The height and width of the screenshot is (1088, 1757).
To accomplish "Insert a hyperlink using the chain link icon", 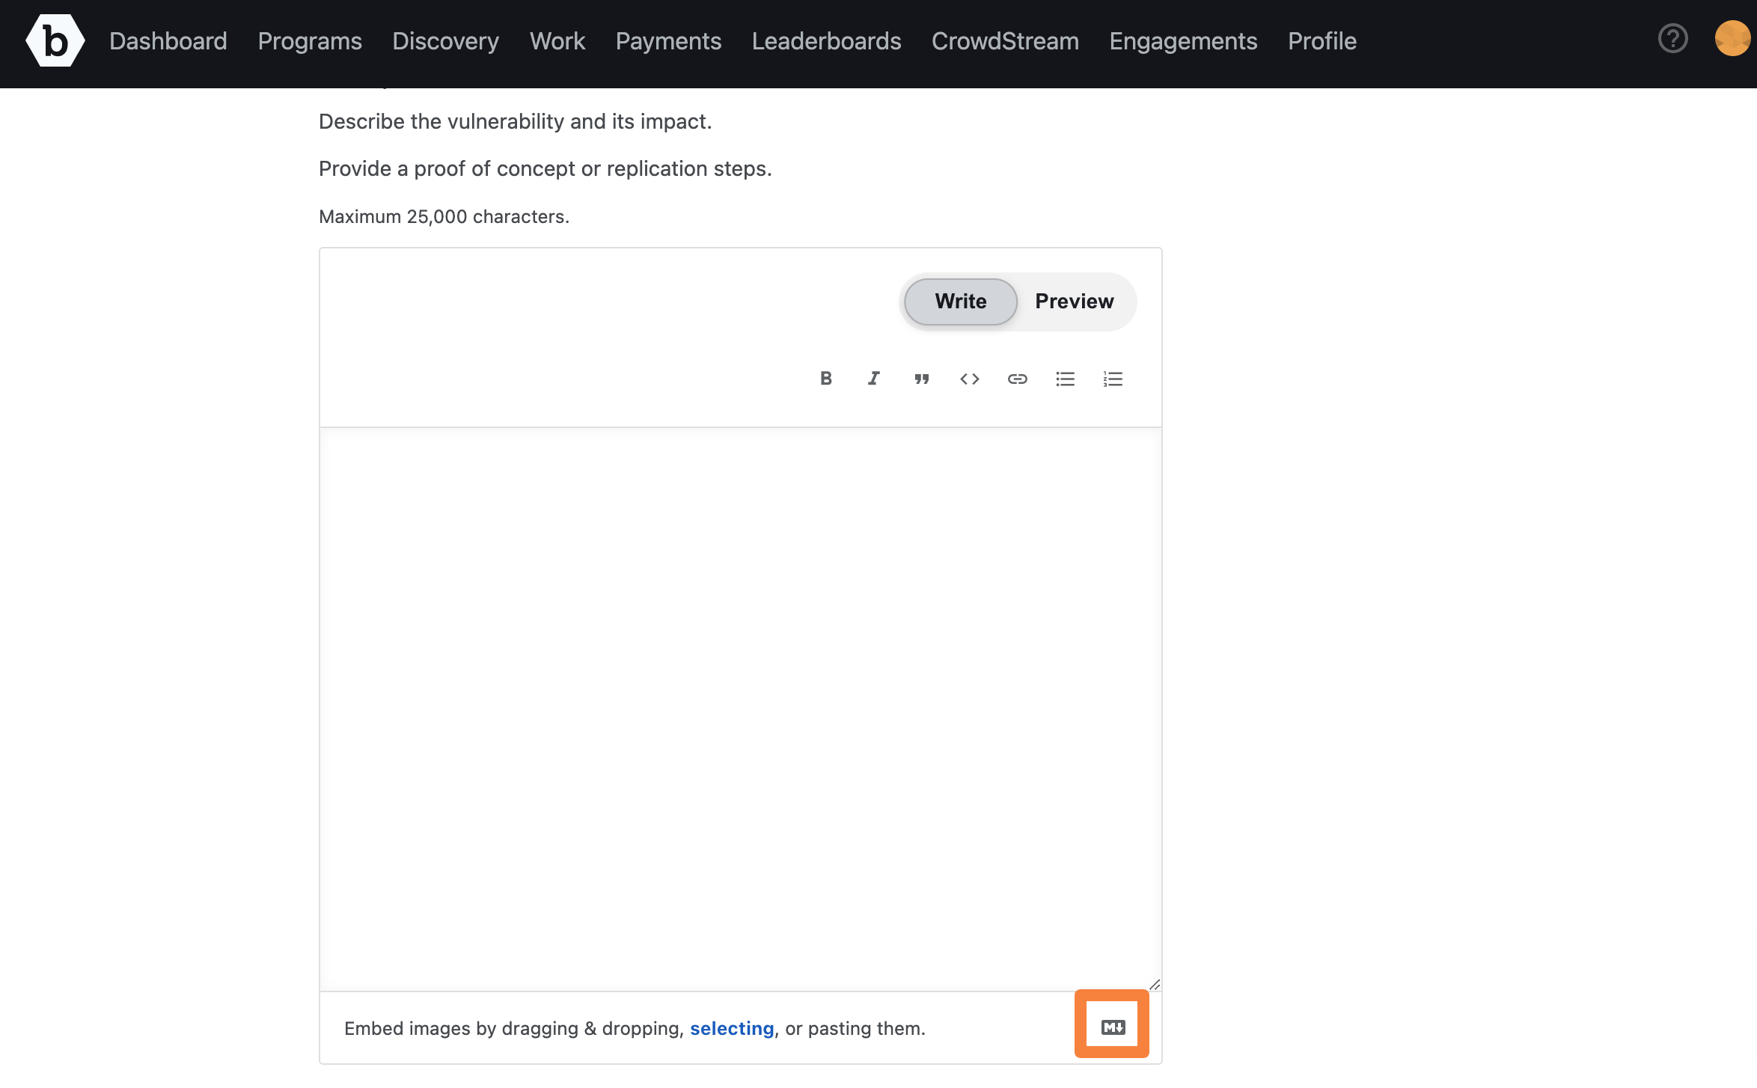I will coord(1017,379).
